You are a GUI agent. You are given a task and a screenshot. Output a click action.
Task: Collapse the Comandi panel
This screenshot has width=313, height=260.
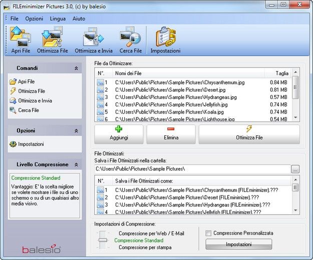[76, 68]
